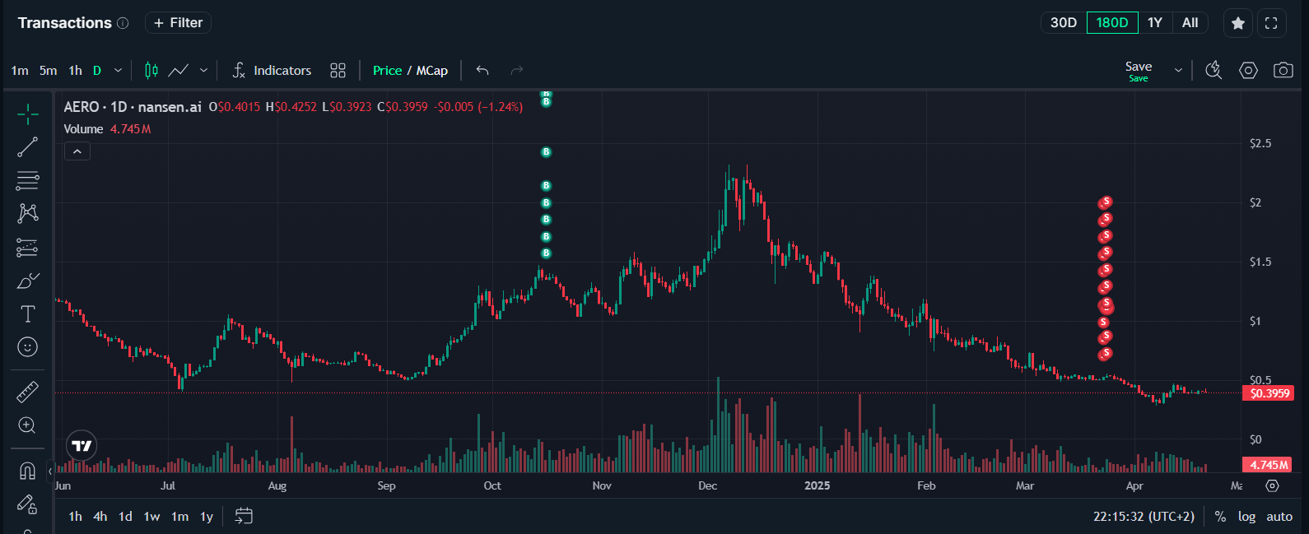The image size is (1309, 534).
Task: Open candlestick chart type selector
Action: (151, 71)
